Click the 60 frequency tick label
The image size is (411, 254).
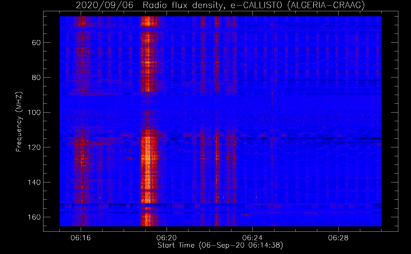pos(36,43)
